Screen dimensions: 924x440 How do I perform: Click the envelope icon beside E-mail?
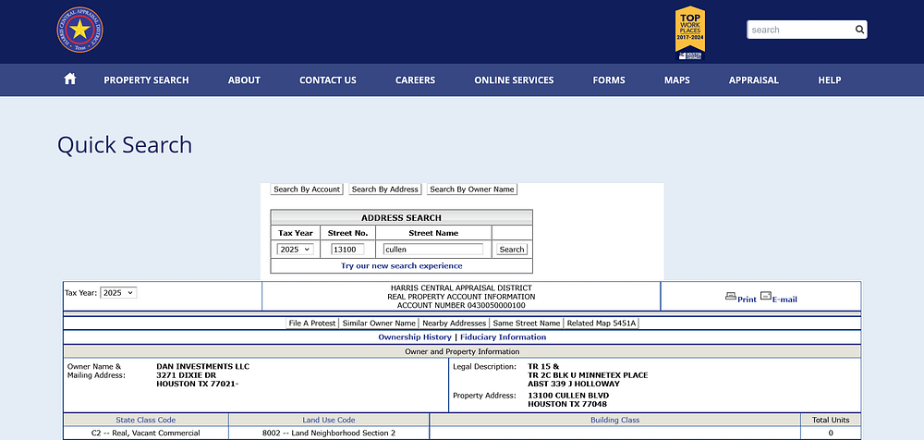[x=765, y=296]
